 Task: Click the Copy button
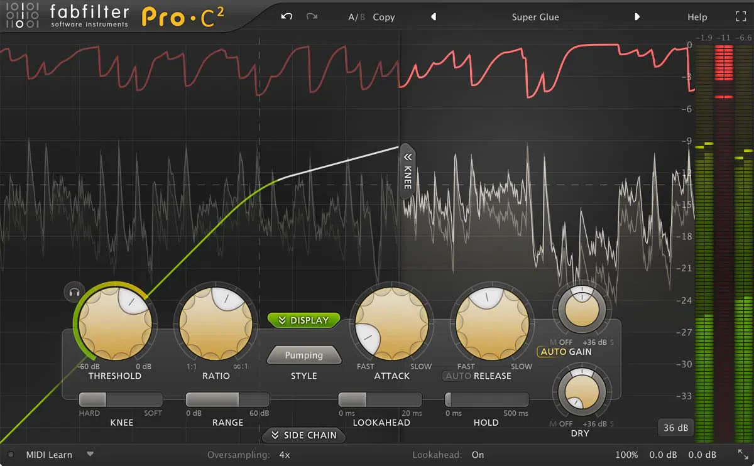(384, 17)
